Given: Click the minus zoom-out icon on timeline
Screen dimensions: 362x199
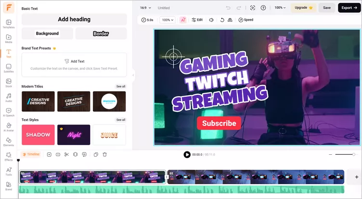Looking at the screenshot, I should (330, 154).
